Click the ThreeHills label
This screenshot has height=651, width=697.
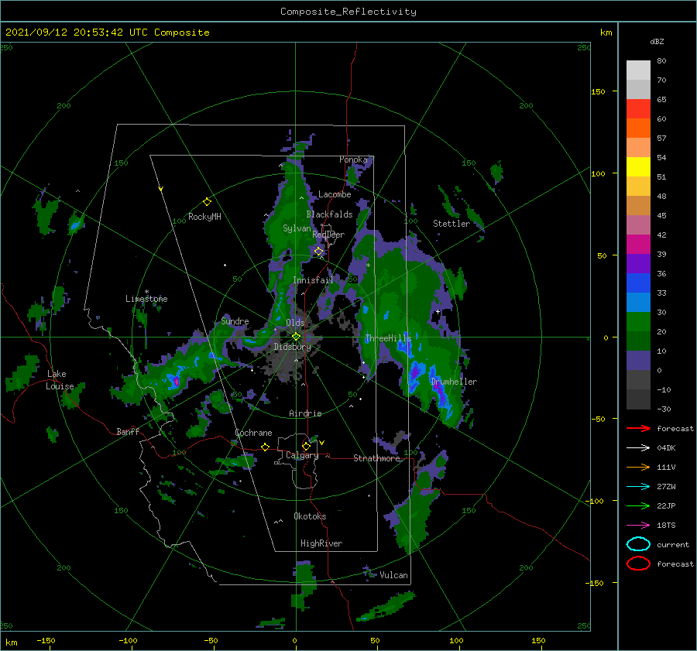(388, 338)
